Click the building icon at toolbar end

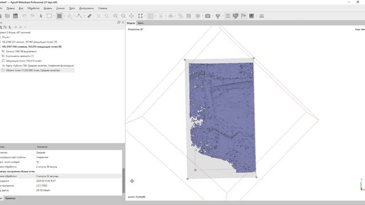click(262, 16)
